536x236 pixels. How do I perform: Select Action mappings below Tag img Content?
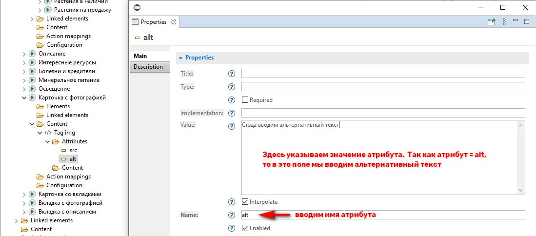[x=68, y=177]
